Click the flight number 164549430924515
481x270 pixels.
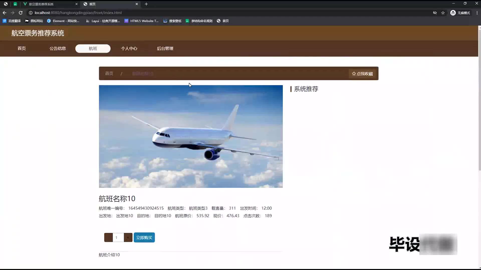tap(146, 208)
